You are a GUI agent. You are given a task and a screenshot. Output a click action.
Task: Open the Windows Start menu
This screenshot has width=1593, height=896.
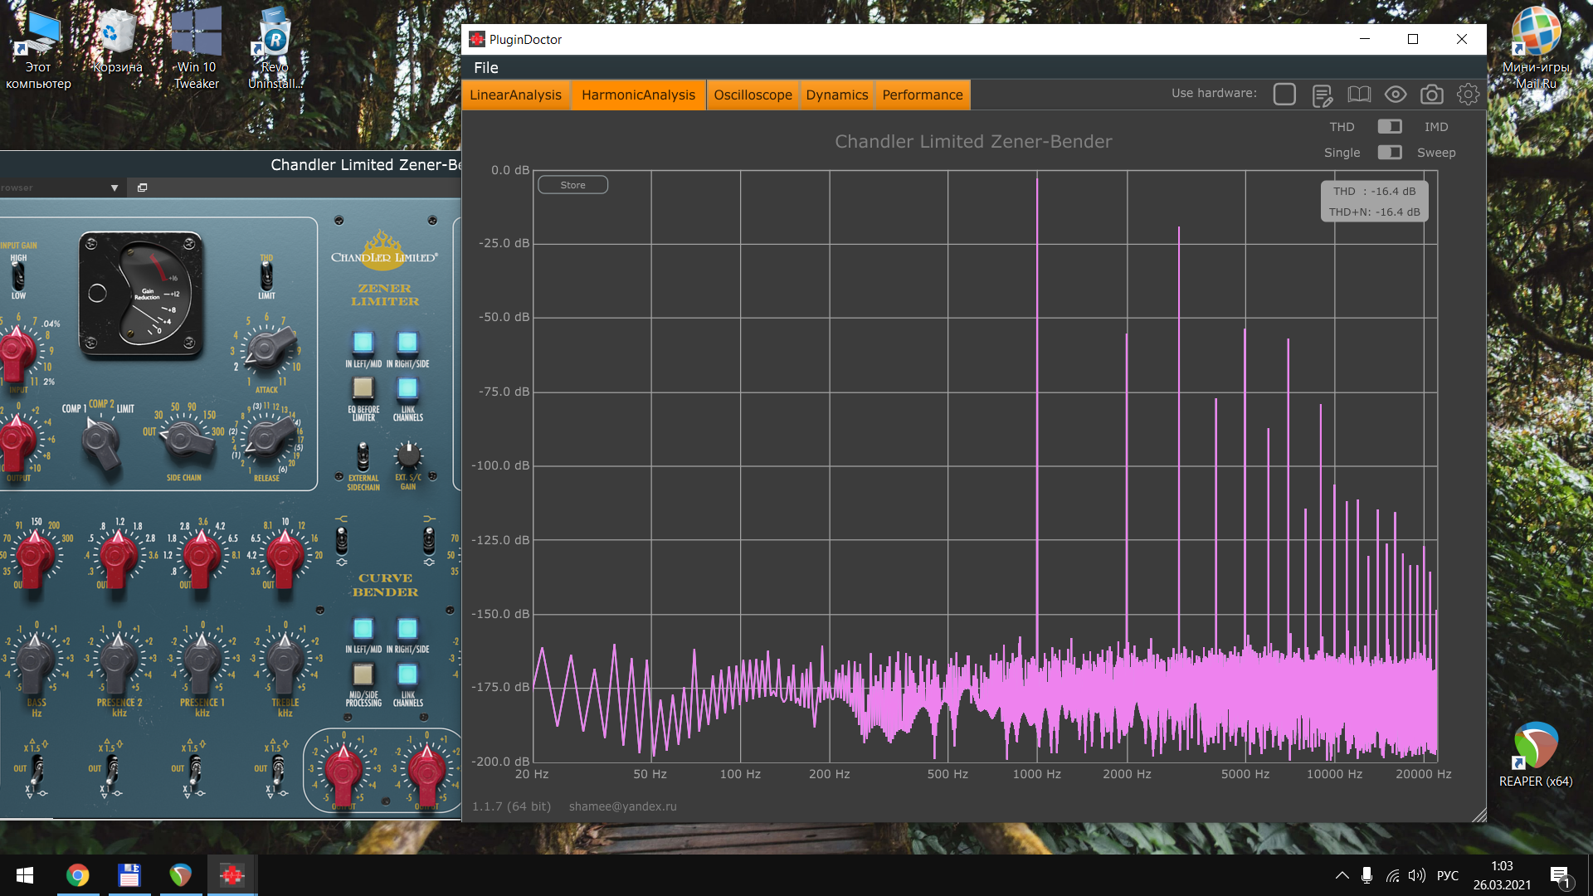25,875
